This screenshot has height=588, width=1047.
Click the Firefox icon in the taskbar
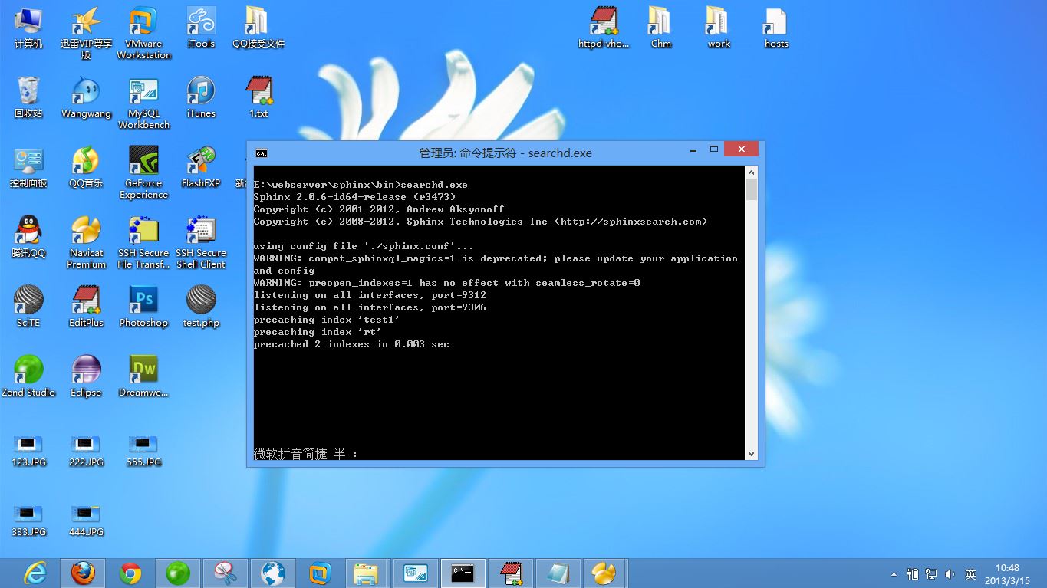[x=83, y=573]
